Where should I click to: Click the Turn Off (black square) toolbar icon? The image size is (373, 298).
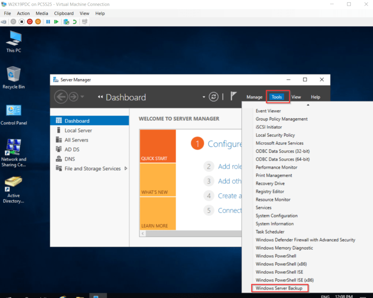click(21, 21)
